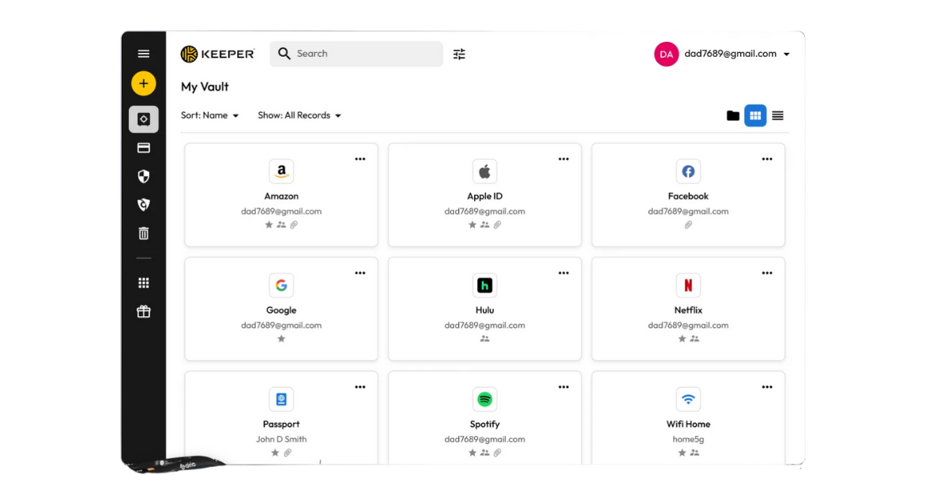Open the hamburger menu in the sidebar
Image resolution: width=948 pixels, height=496 pixels.
pyautogui.click(x=143, y=54)
